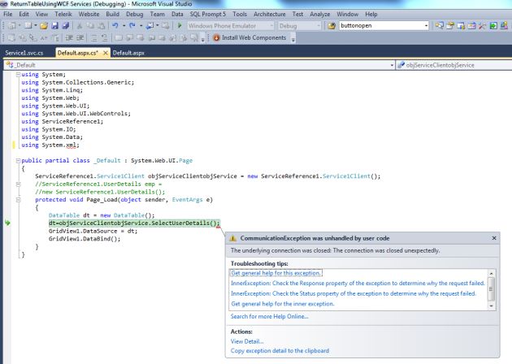Screen dimensions: 512x364
Task: Open the Debug configuration dropdown
Action: pos(317,26)
